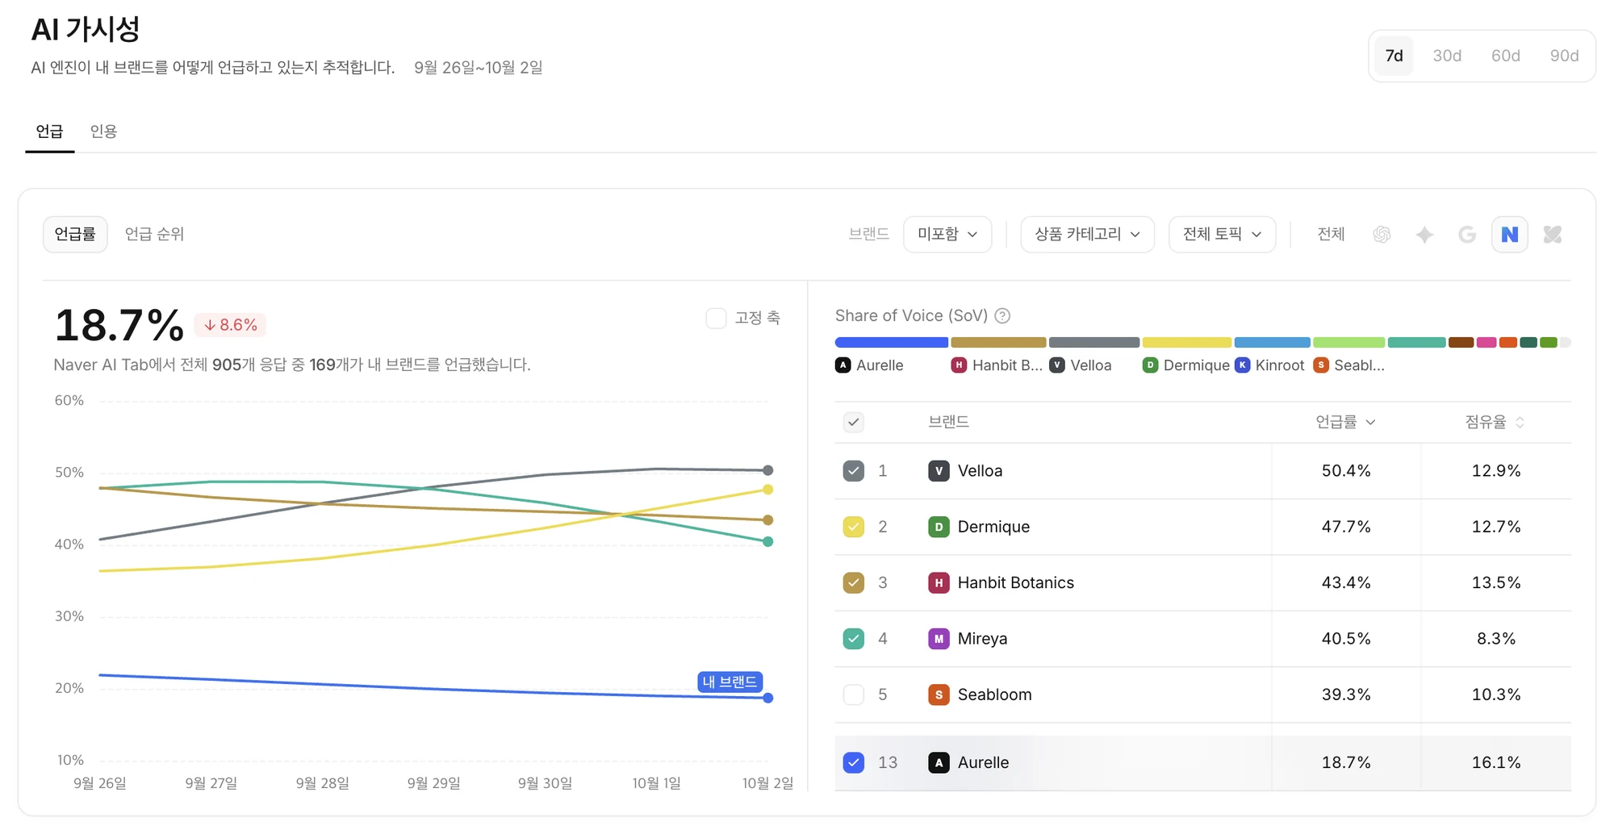This screenshot has width=1614, height=826.
Task: Open the Share of Voice help icon
Action: coord(1002,315)
